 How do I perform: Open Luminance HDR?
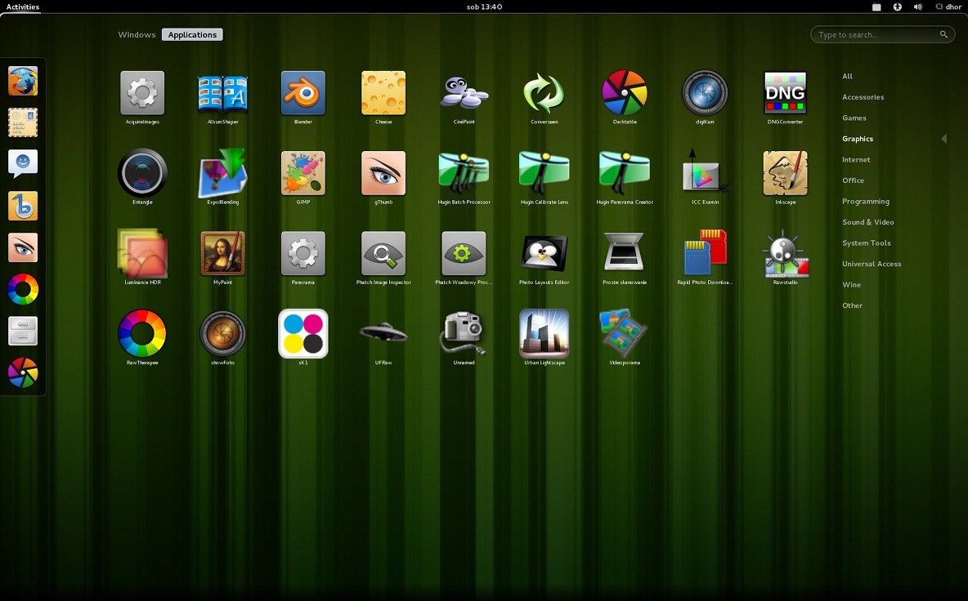pos(142,253)
